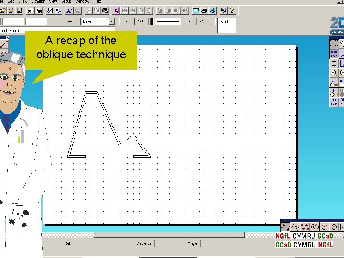Select the circular arc tool

(x=334, y=226)
